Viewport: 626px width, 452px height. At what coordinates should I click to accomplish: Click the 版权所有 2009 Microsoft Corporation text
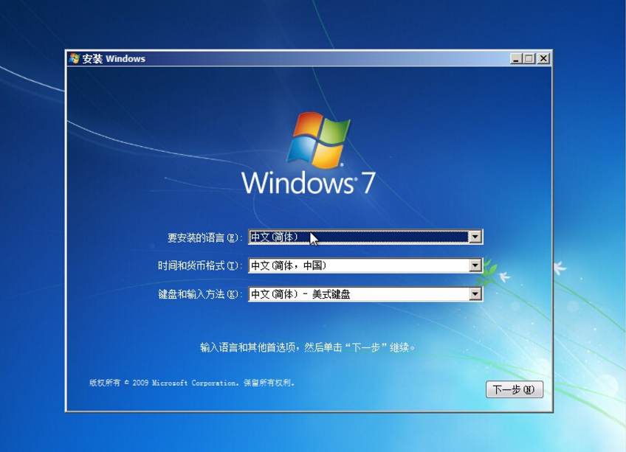(192, 383)
